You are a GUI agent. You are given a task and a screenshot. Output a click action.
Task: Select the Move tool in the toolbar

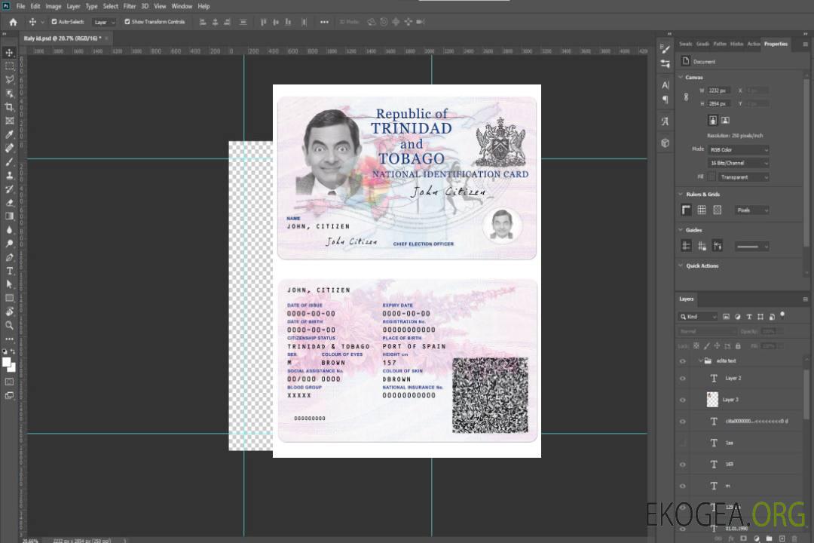9,52
